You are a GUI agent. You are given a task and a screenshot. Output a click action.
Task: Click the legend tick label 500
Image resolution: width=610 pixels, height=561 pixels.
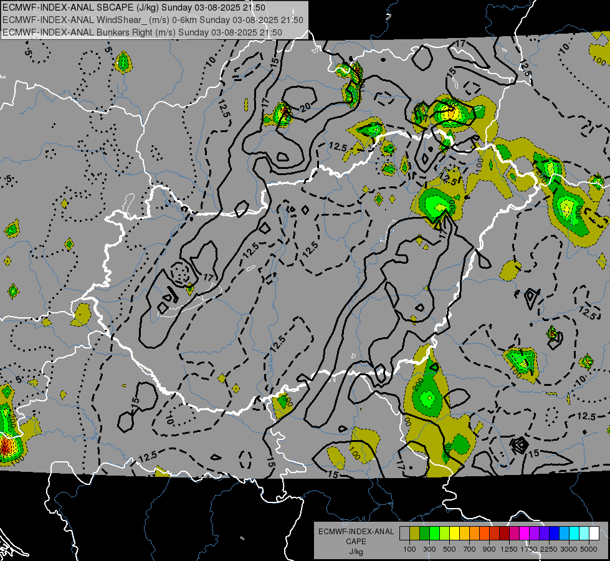[449, 549]
